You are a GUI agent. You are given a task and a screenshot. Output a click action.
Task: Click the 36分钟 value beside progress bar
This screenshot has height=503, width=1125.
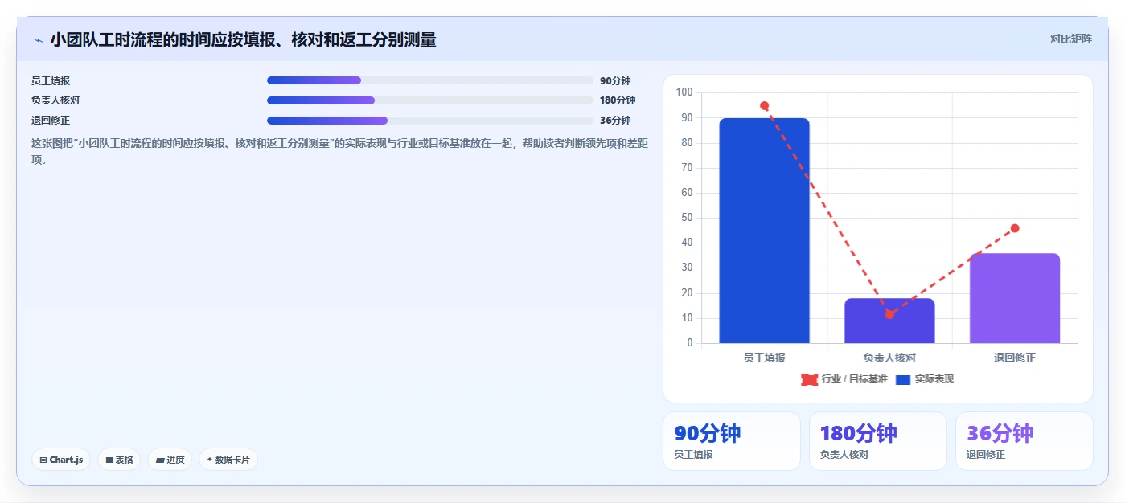coord(615,121)
